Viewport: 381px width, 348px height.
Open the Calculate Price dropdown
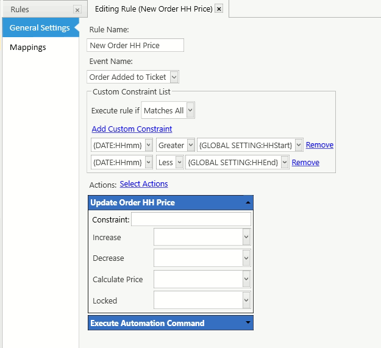point(246,279)
